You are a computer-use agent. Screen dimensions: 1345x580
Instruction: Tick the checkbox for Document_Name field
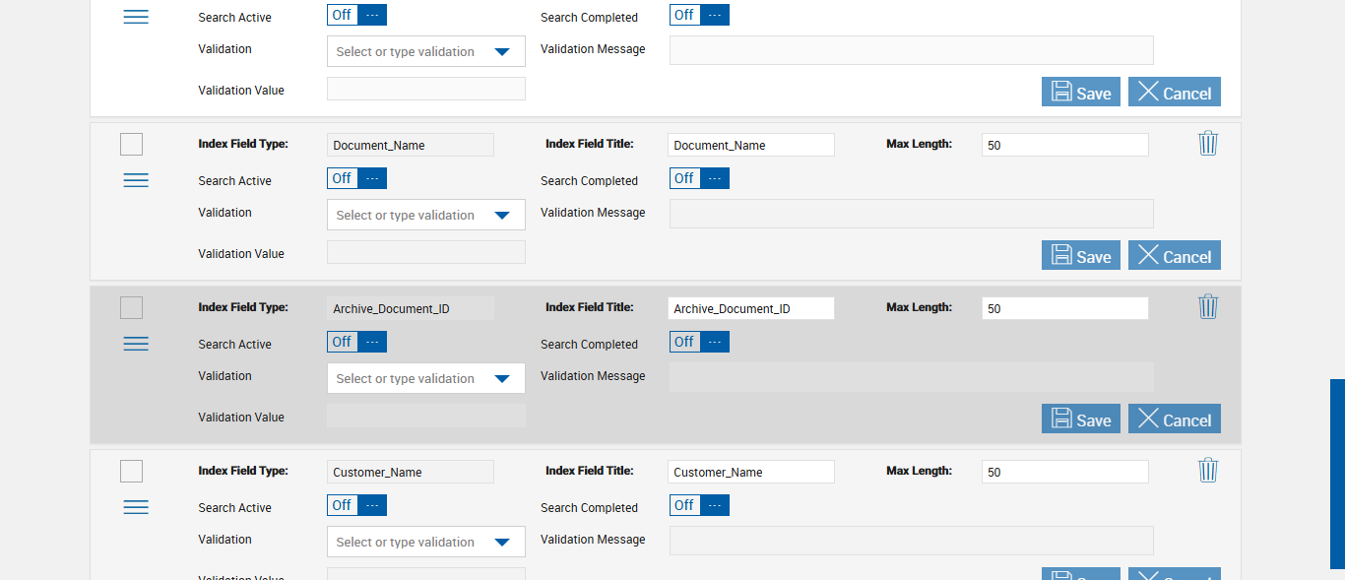pos(131,145)
